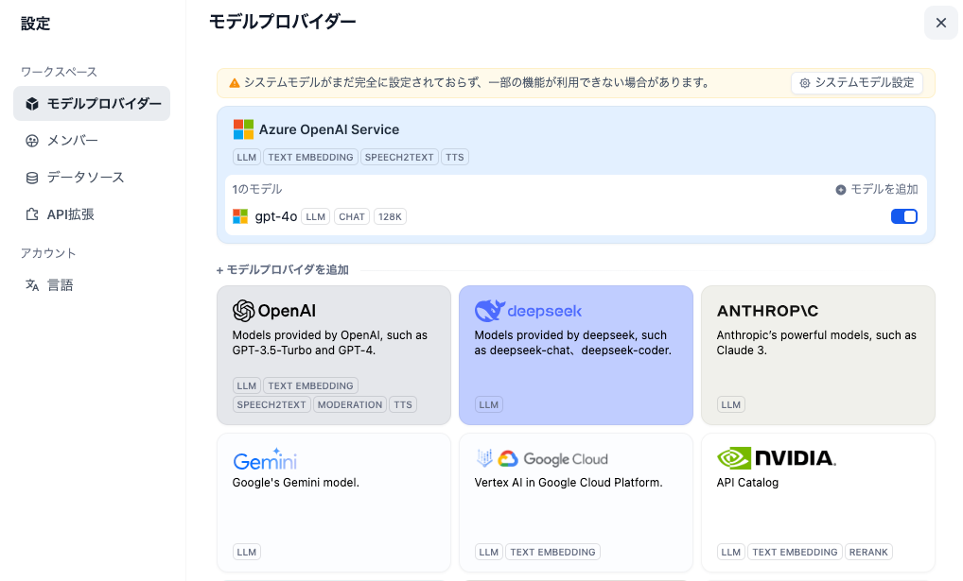Click RERANK tag in NVIDIA card

click(x=868, y=552)
